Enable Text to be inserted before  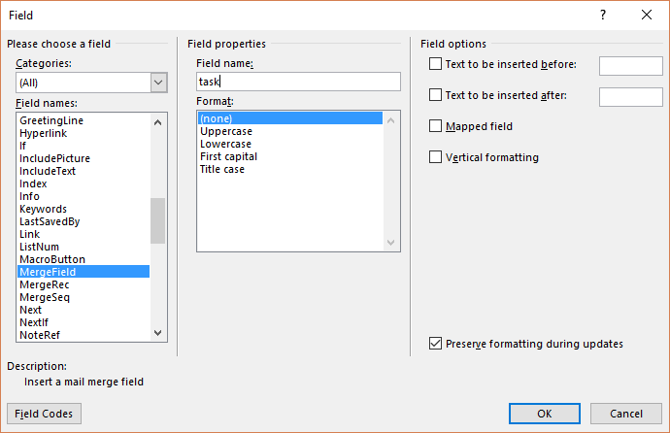(x=435, y=65)
